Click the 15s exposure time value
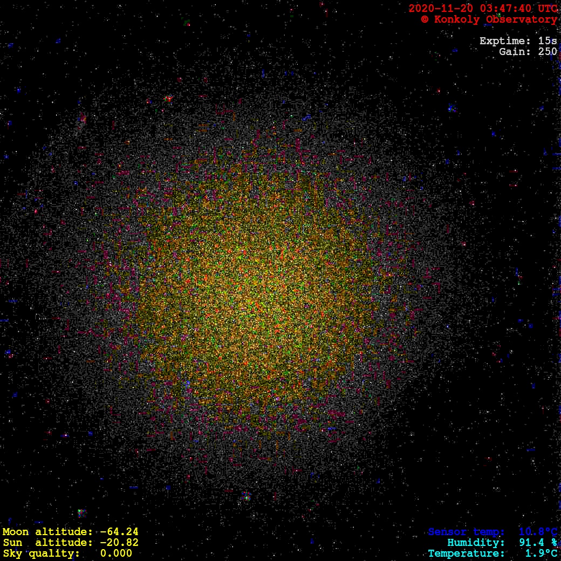The image size is (561, 561). (x=548, y=41)
